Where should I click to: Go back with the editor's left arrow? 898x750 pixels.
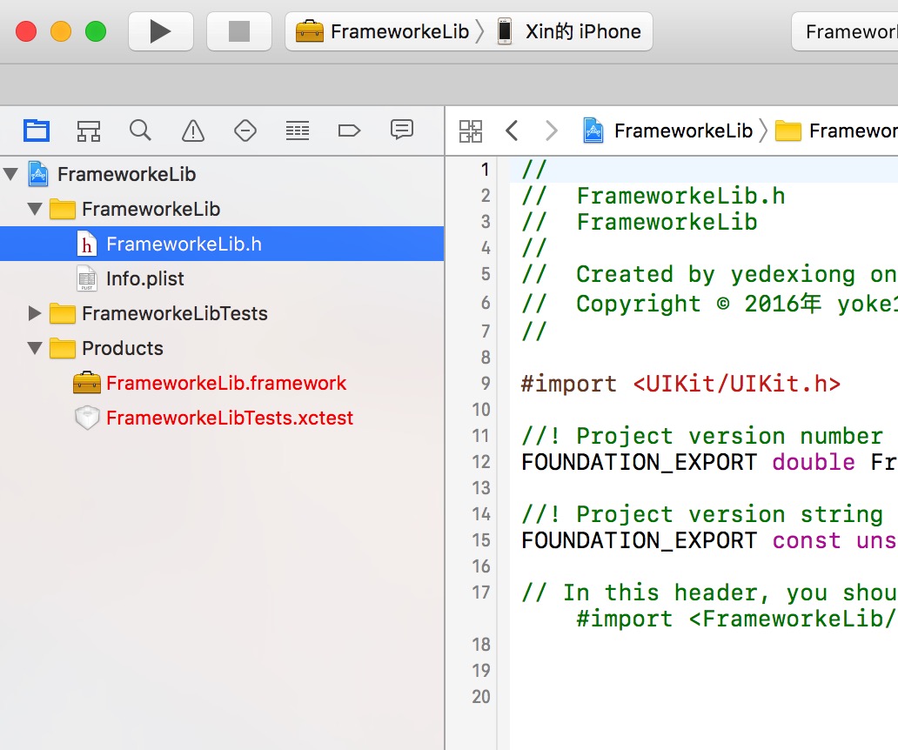point(512,131)
